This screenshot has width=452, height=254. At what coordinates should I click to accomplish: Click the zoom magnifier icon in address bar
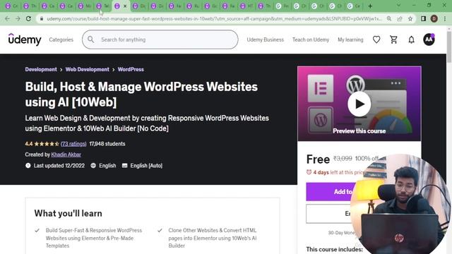[389, 19]
